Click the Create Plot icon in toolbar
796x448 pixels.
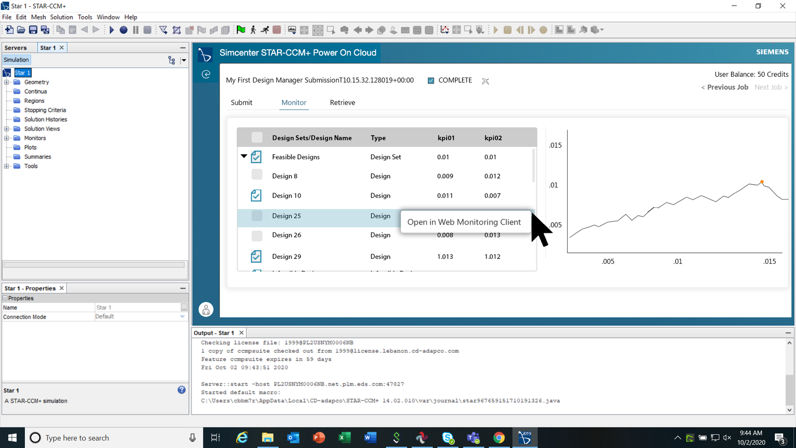tap(445, 30)
